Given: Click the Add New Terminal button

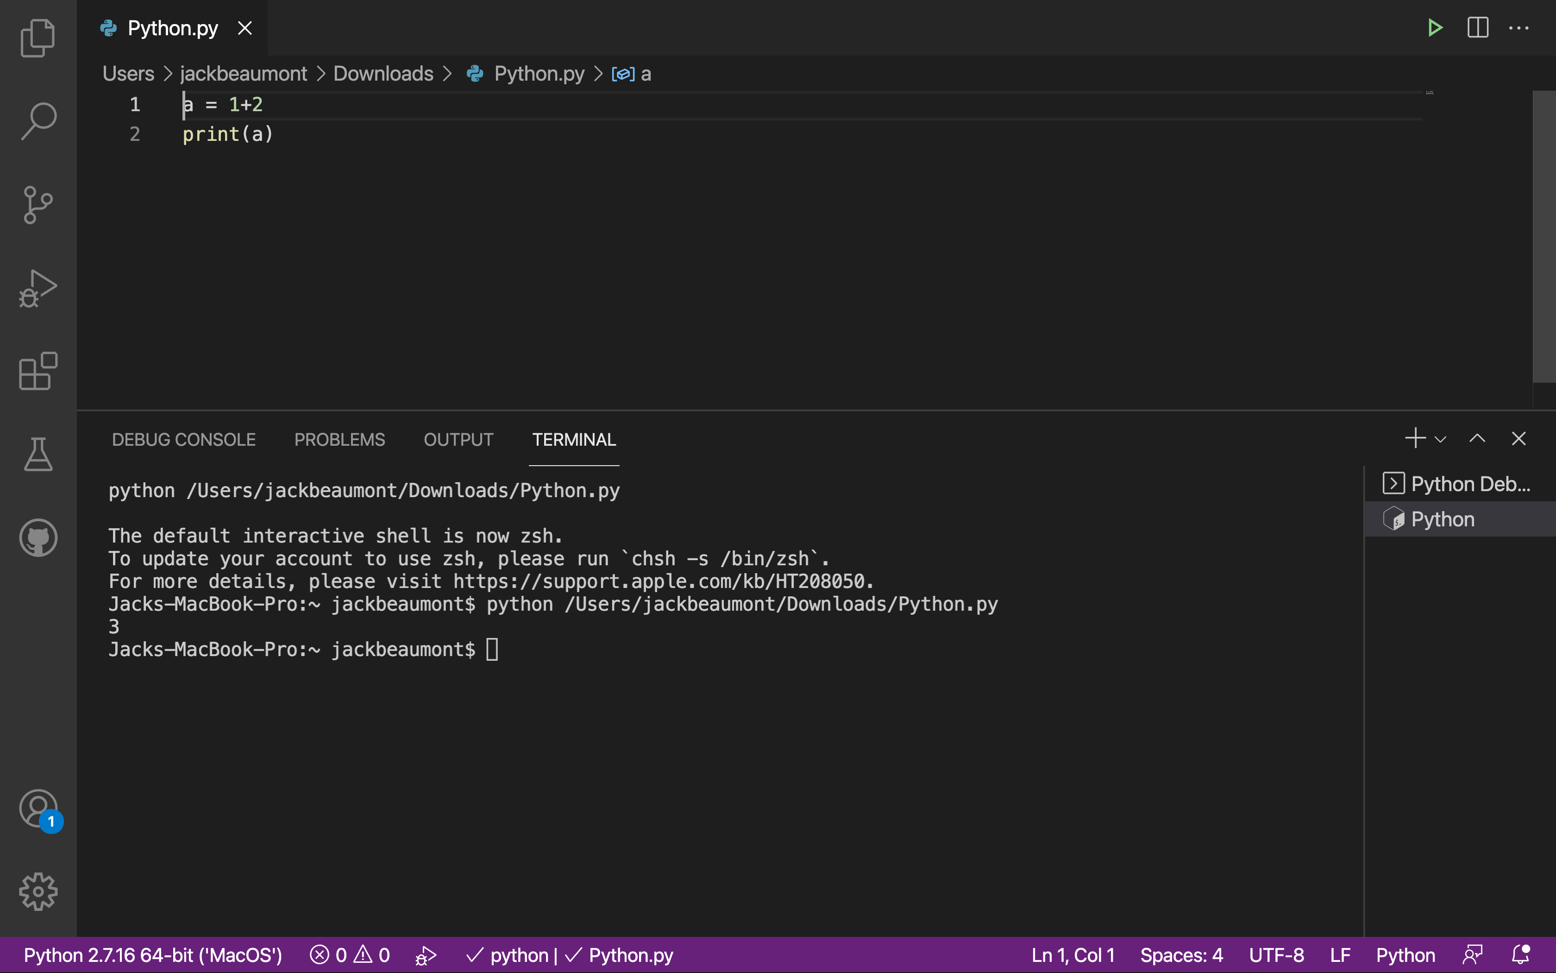Looking at the screenshot, I should point(1415,438).
